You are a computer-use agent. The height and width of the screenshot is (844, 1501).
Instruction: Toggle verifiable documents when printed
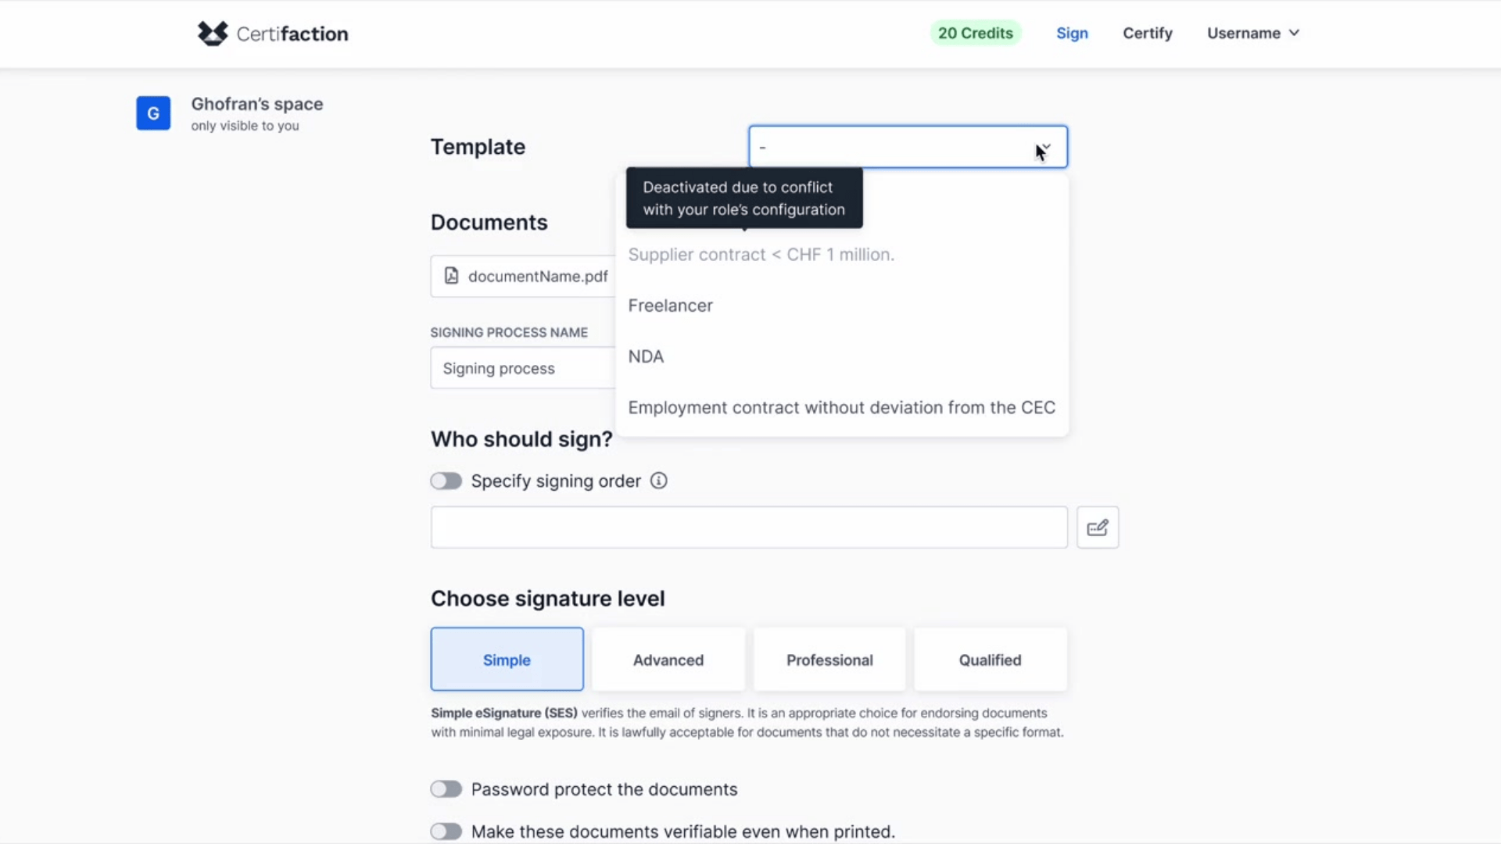(446, 831)
